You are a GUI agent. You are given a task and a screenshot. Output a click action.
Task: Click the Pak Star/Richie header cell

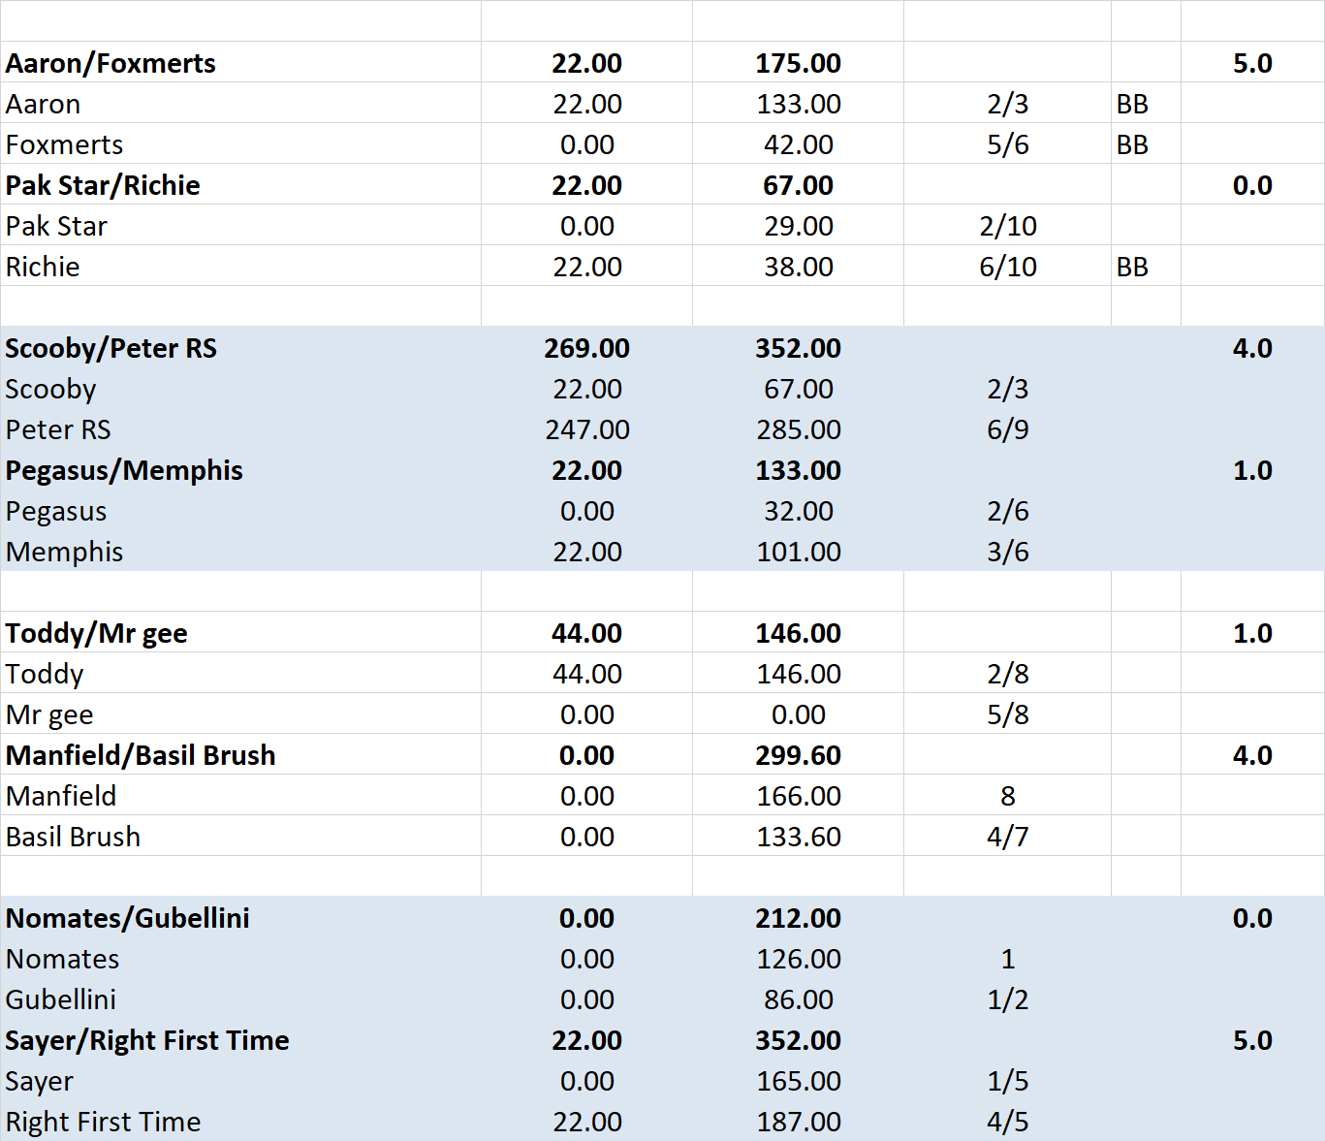[103, 185]
